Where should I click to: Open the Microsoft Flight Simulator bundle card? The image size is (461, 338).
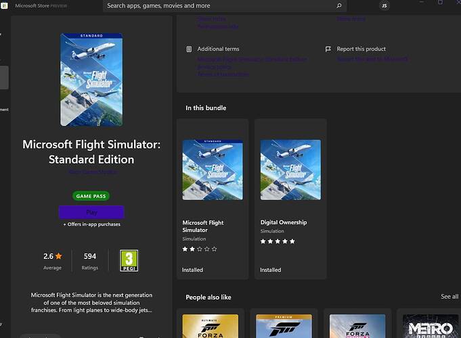[x=213, y=199]
